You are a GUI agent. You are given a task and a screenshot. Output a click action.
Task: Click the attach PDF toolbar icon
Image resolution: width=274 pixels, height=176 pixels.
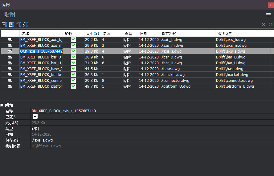pos(18,25)
